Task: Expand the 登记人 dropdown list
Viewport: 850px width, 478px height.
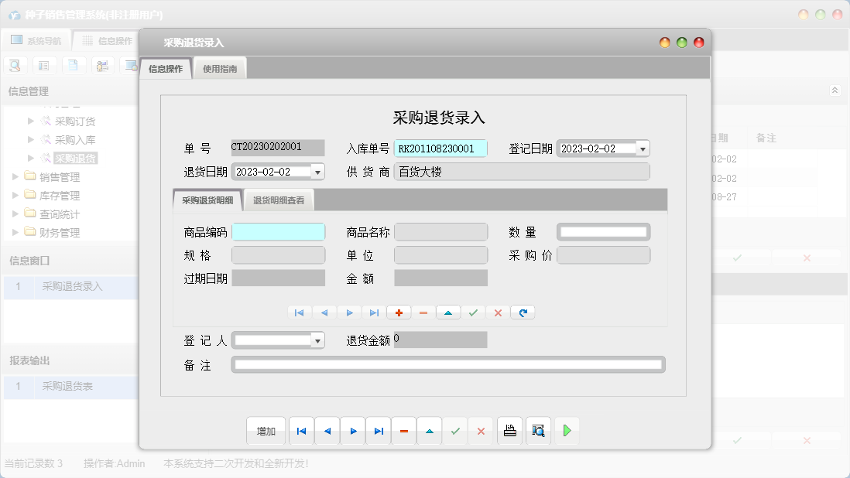Action: 317,340
